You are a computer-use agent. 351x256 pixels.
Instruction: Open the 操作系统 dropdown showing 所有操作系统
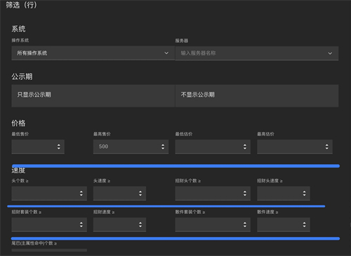tap(93, 53)
